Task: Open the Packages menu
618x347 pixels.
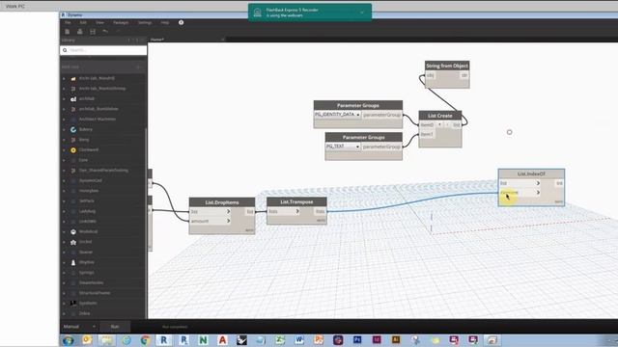Action: [x=121, y=23]
